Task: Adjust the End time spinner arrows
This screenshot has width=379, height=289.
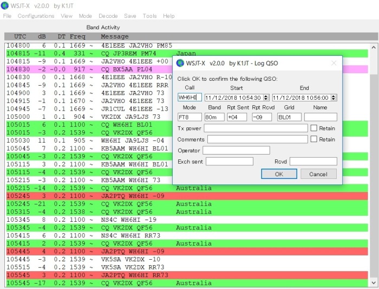Action: point(334,98)
